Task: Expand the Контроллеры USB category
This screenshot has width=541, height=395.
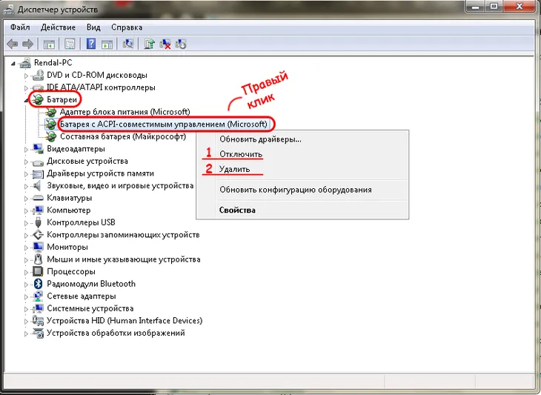Action: pyautogui.click(x=26, y=223)
